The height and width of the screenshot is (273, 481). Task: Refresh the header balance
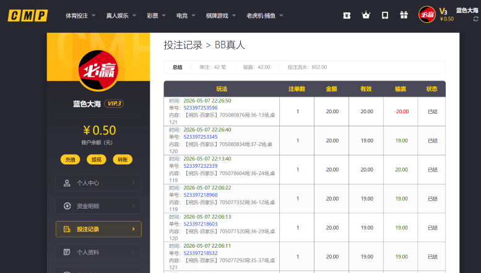pyautogui.click(x=476, y=19)
